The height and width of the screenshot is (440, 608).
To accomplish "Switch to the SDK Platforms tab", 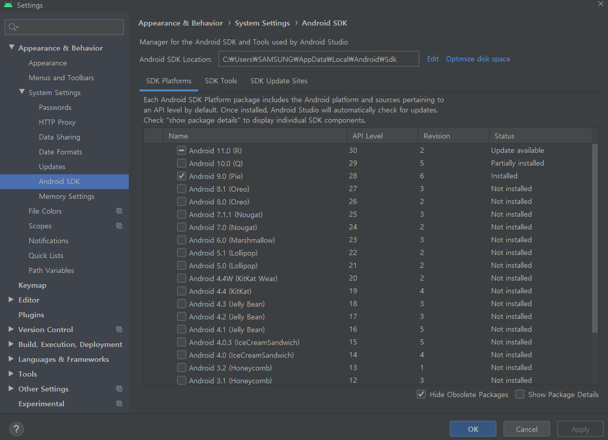I will 169,81.
